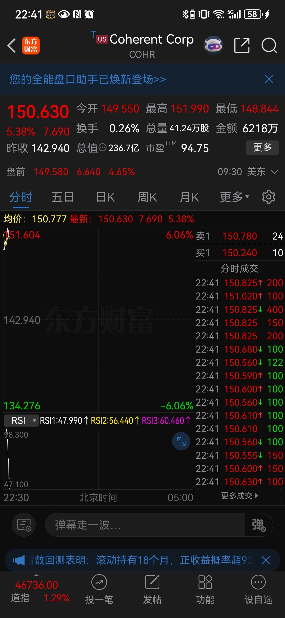Select the 分时 chart tab

tap(21, 197)
